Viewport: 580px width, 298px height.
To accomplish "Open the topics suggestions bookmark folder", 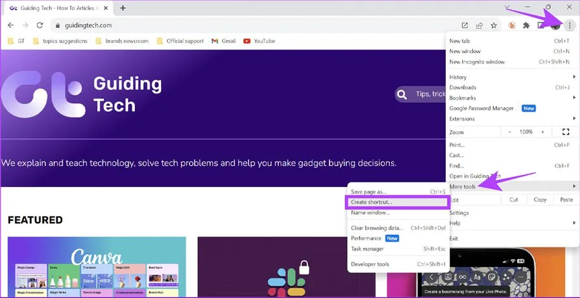I will (60, 41).
